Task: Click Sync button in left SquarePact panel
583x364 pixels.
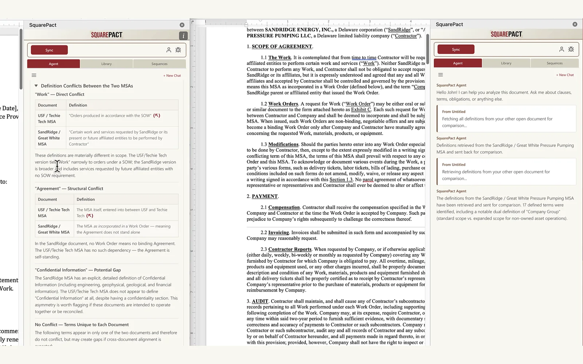Action: [49, 50]
